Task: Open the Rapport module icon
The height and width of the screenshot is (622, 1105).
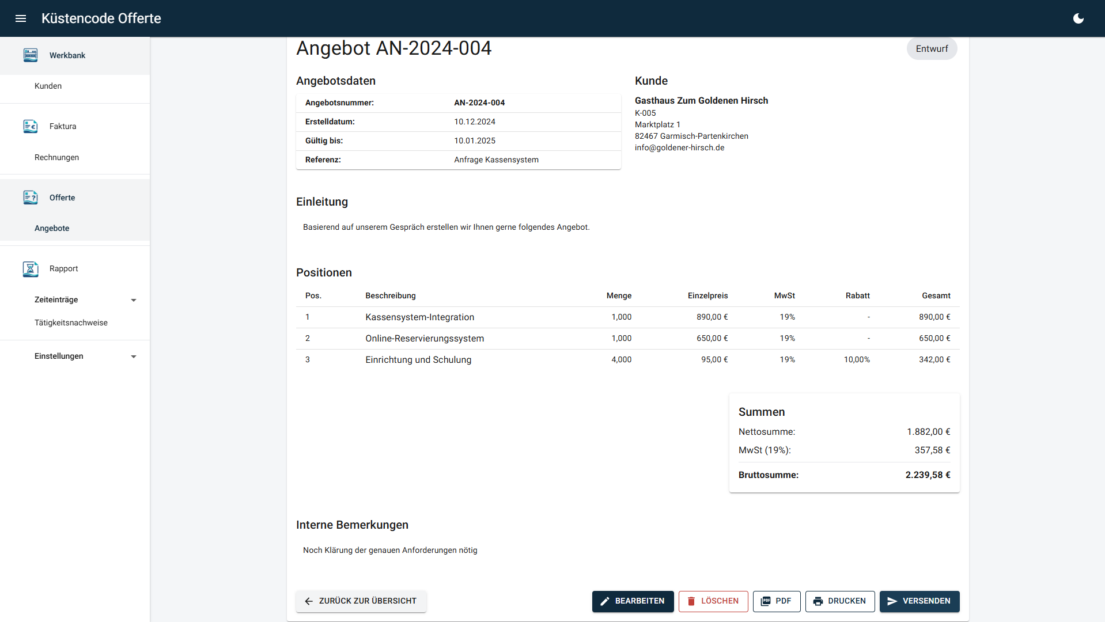Action: tap(30, 268)
